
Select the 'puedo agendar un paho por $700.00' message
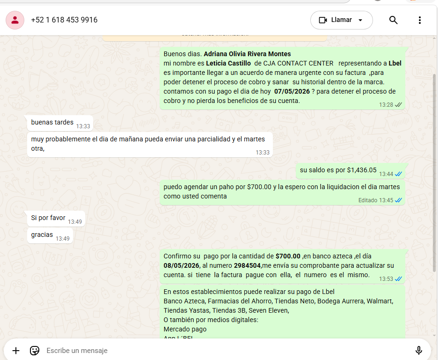282,192
